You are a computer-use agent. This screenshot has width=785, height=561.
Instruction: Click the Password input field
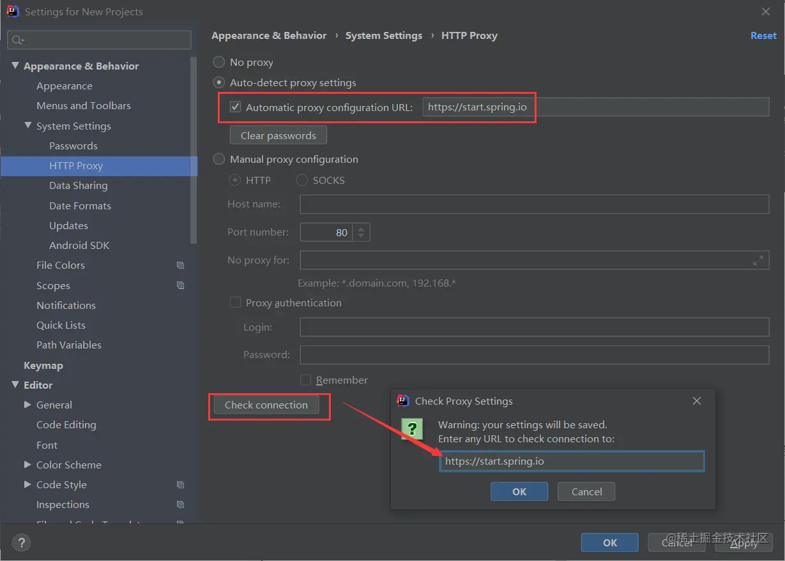(535, 354)
